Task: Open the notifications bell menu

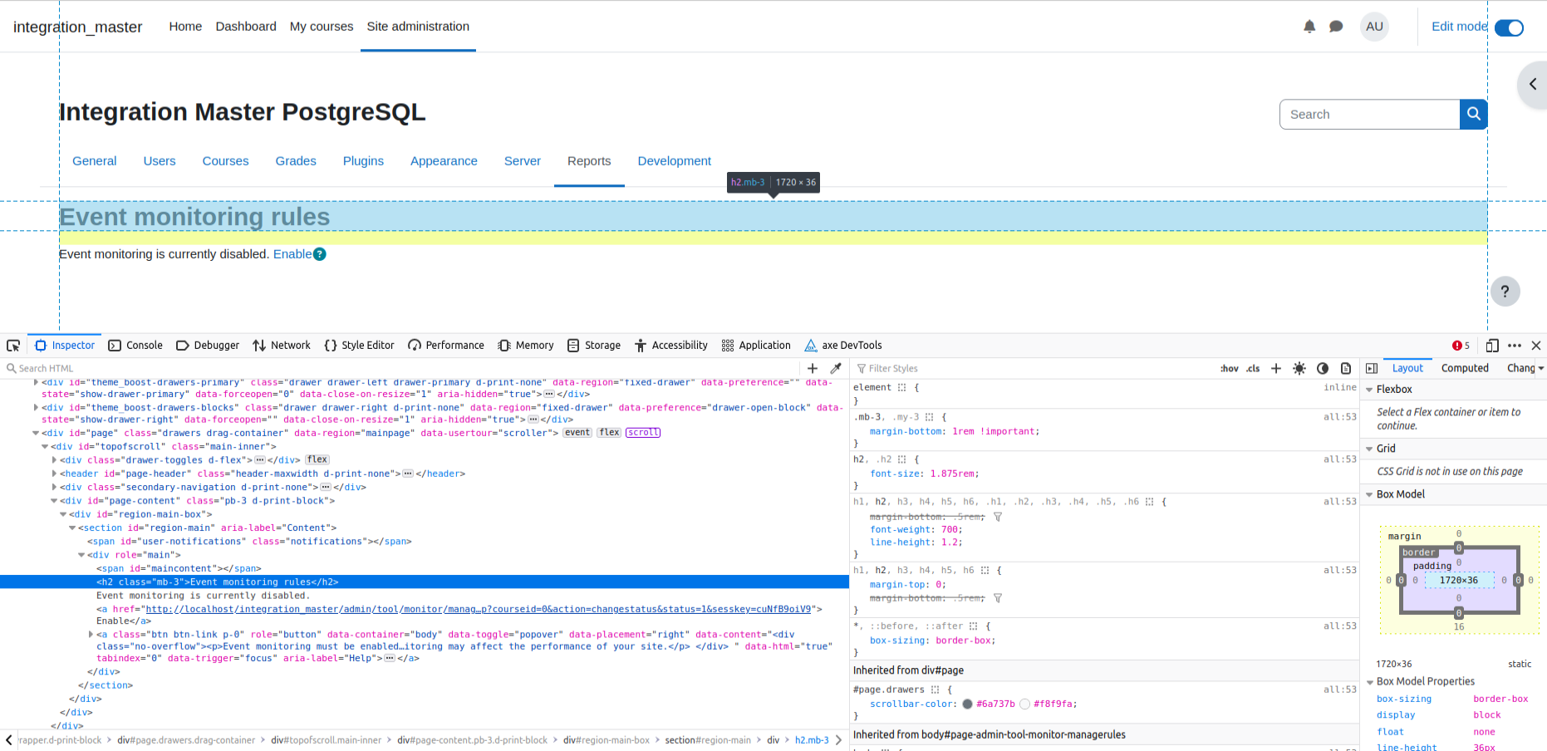Action: point(1309,27)
